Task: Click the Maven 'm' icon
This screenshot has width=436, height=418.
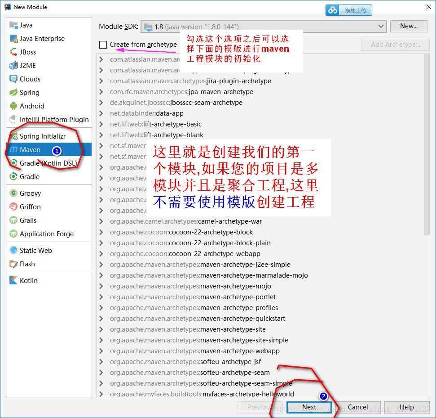Action: [x=13, y=150]
